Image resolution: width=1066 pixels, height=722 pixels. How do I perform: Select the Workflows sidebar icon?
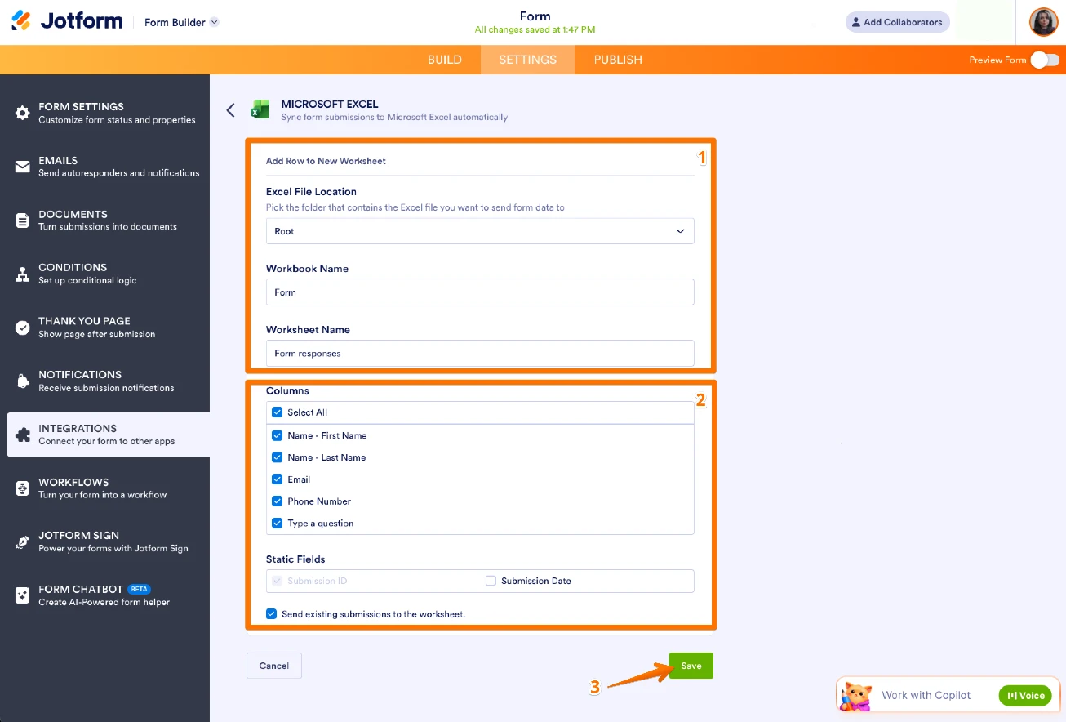click(x=21, y=488)
